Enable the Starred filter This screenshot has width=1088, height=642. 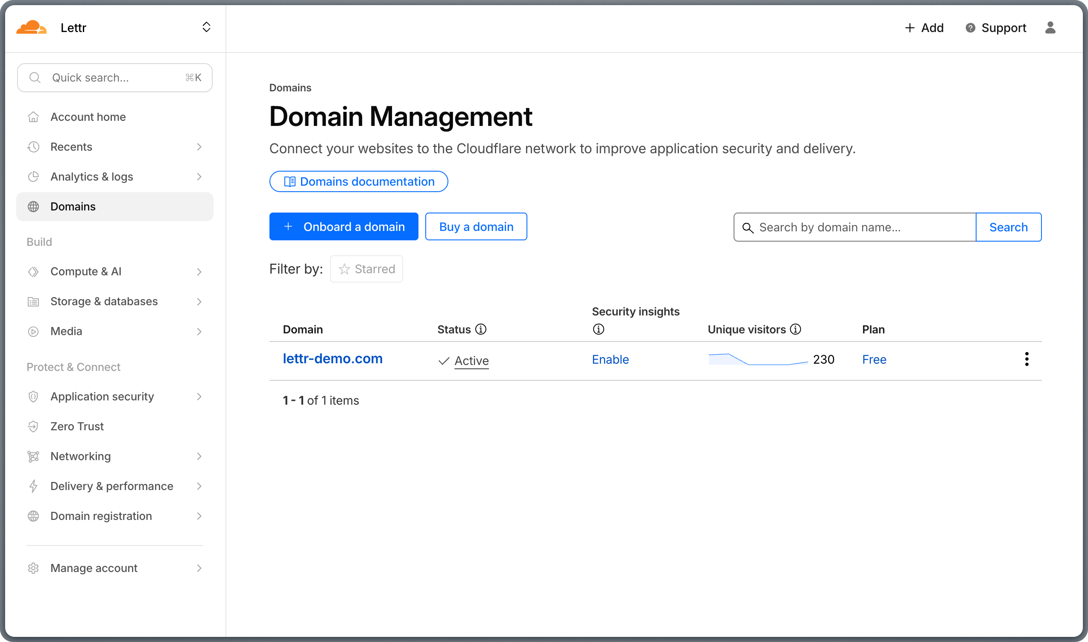pyautogui.click(x=366, y=268)
